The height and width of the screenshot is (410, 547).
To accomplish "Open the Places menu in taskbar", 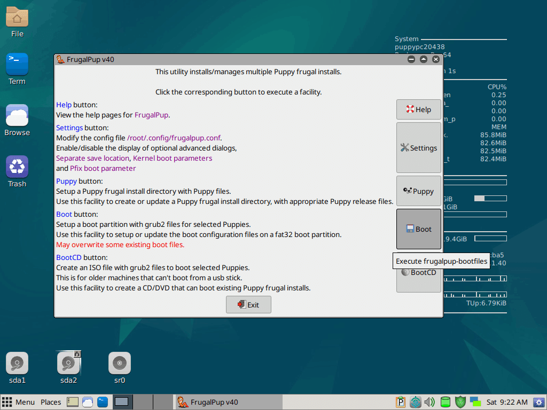I will 51,402.
